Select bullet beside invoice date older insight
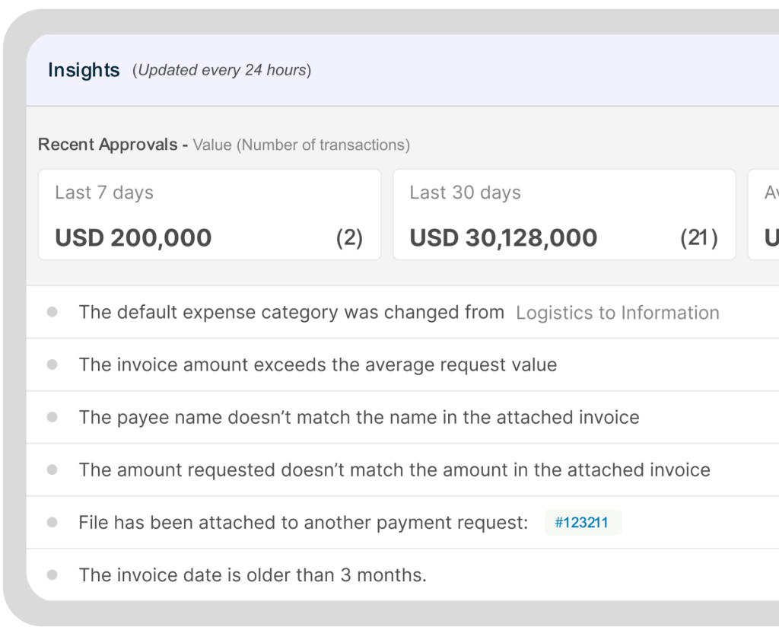This screenshot has height=627, width=779. tap(52, 574)
